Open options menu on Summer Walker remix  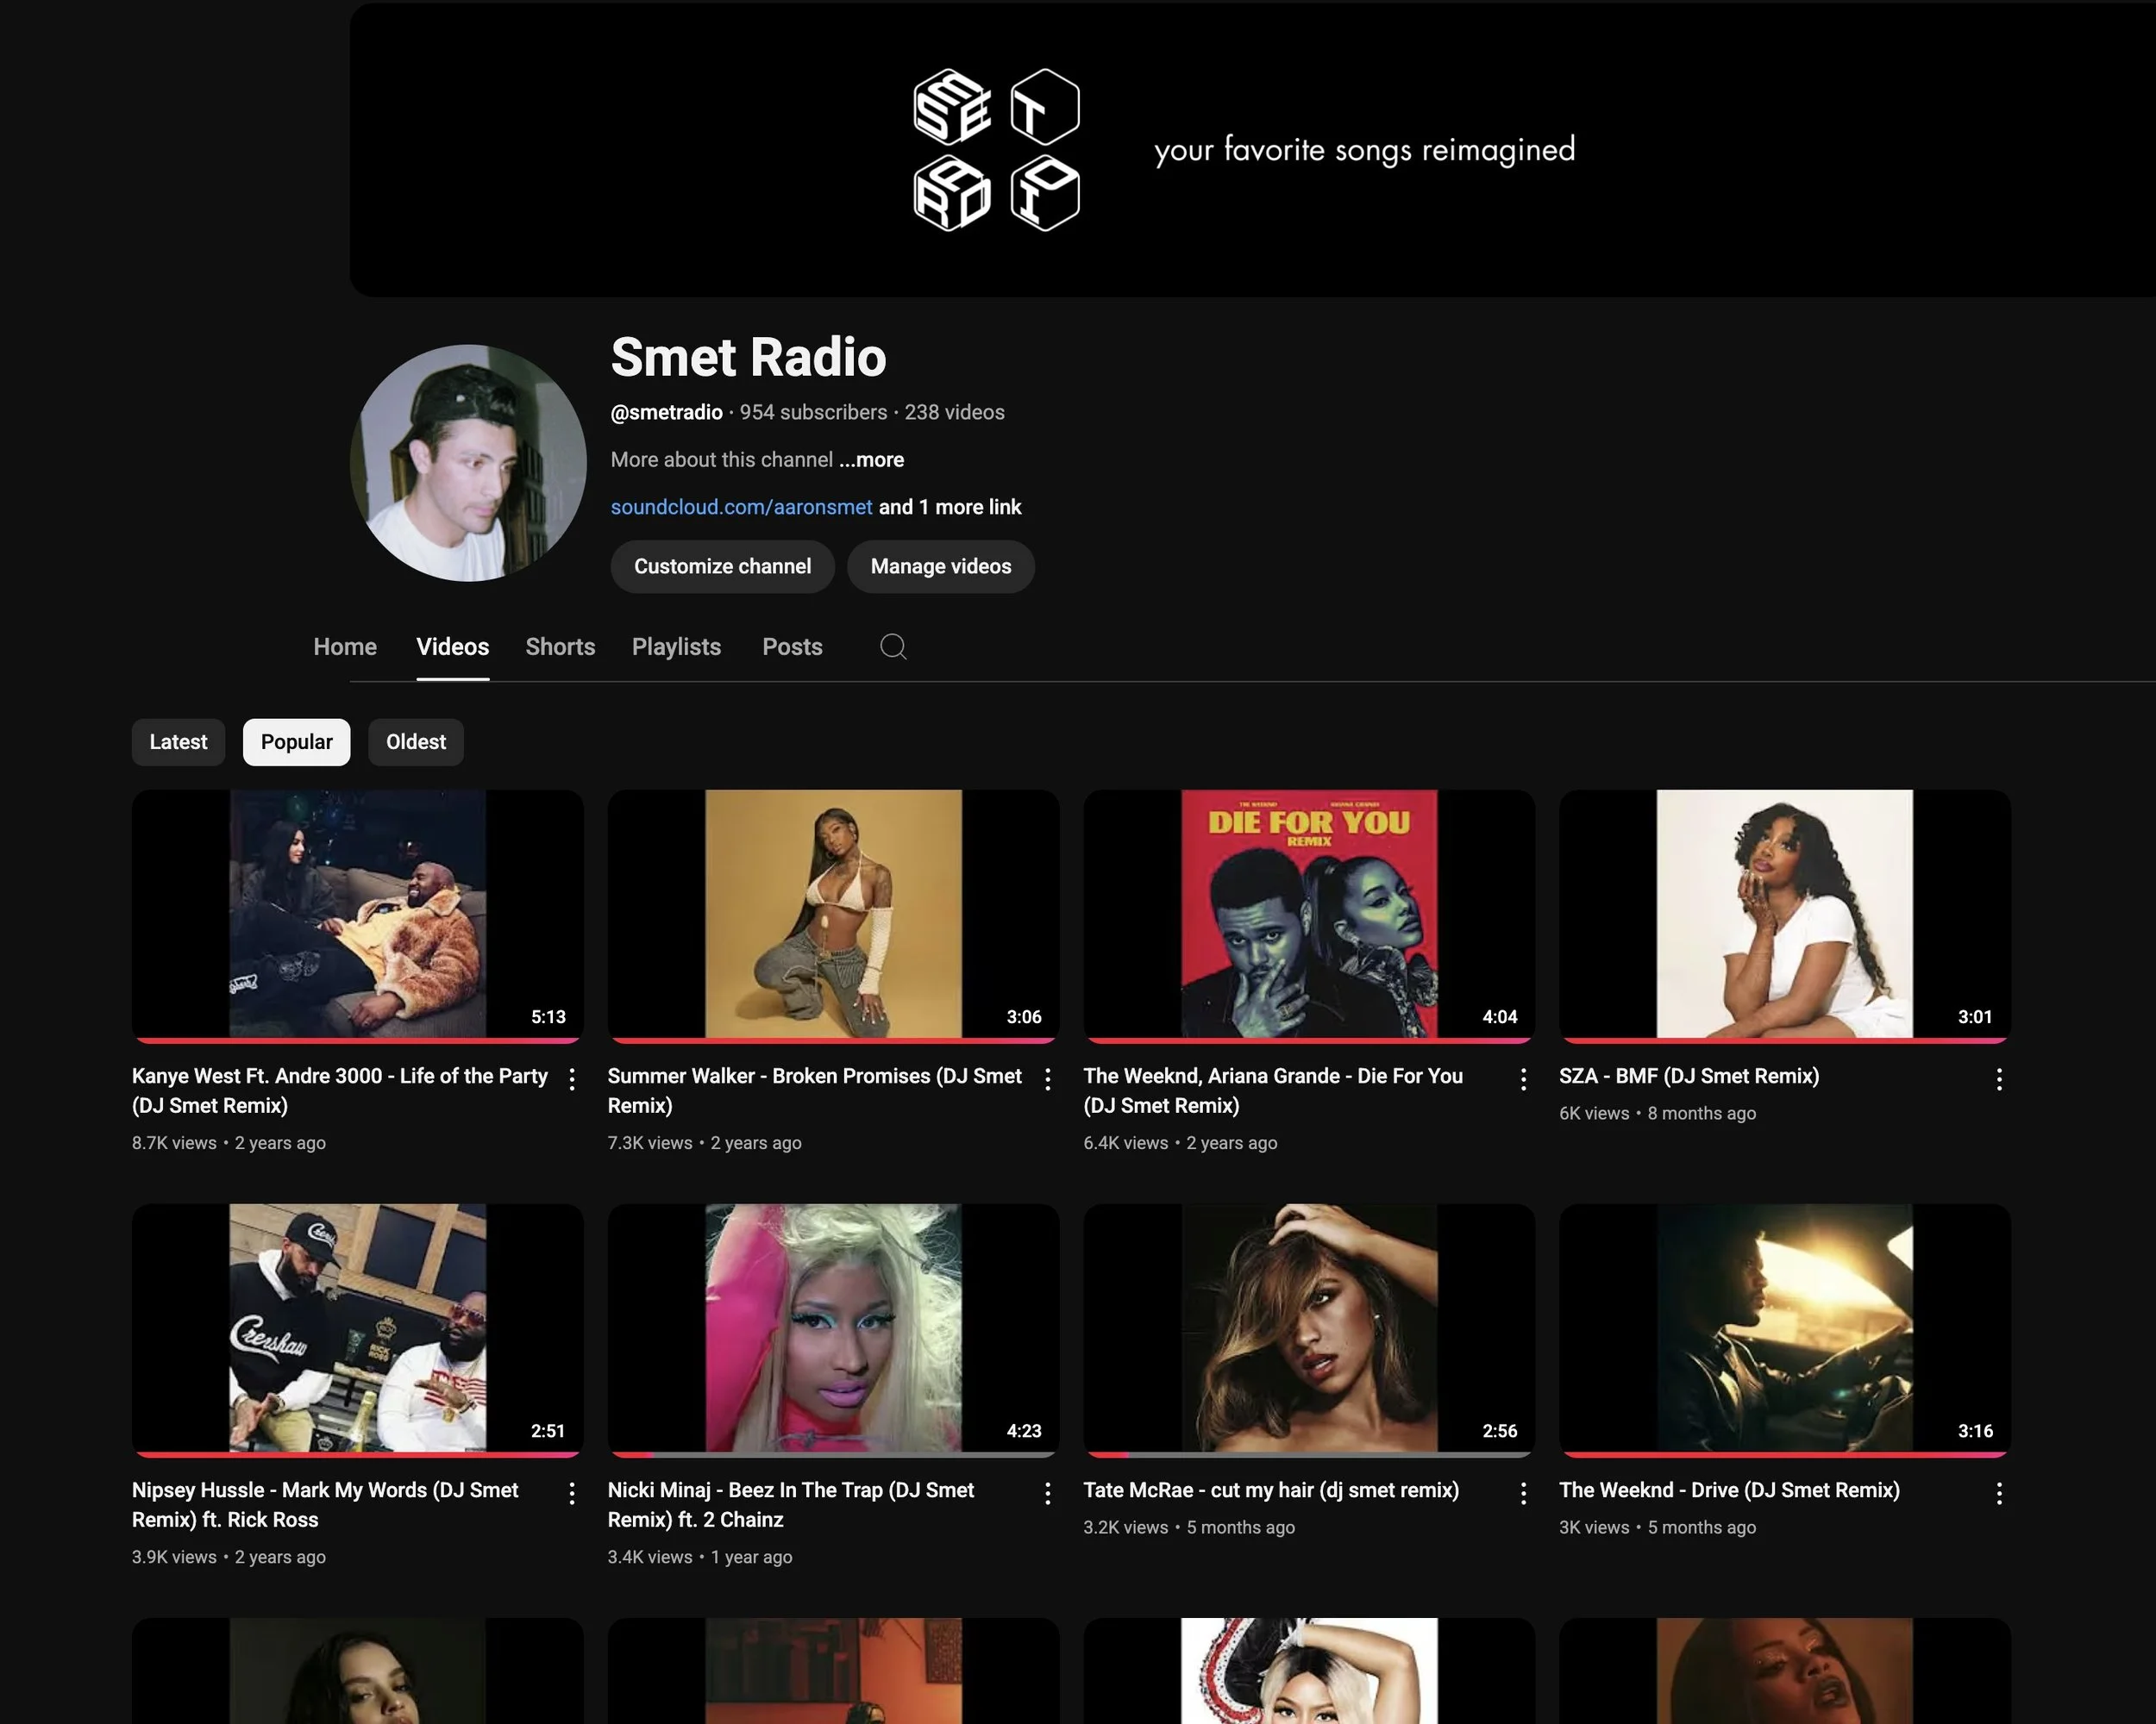pyautogui.click(x=1047, y=1079)
